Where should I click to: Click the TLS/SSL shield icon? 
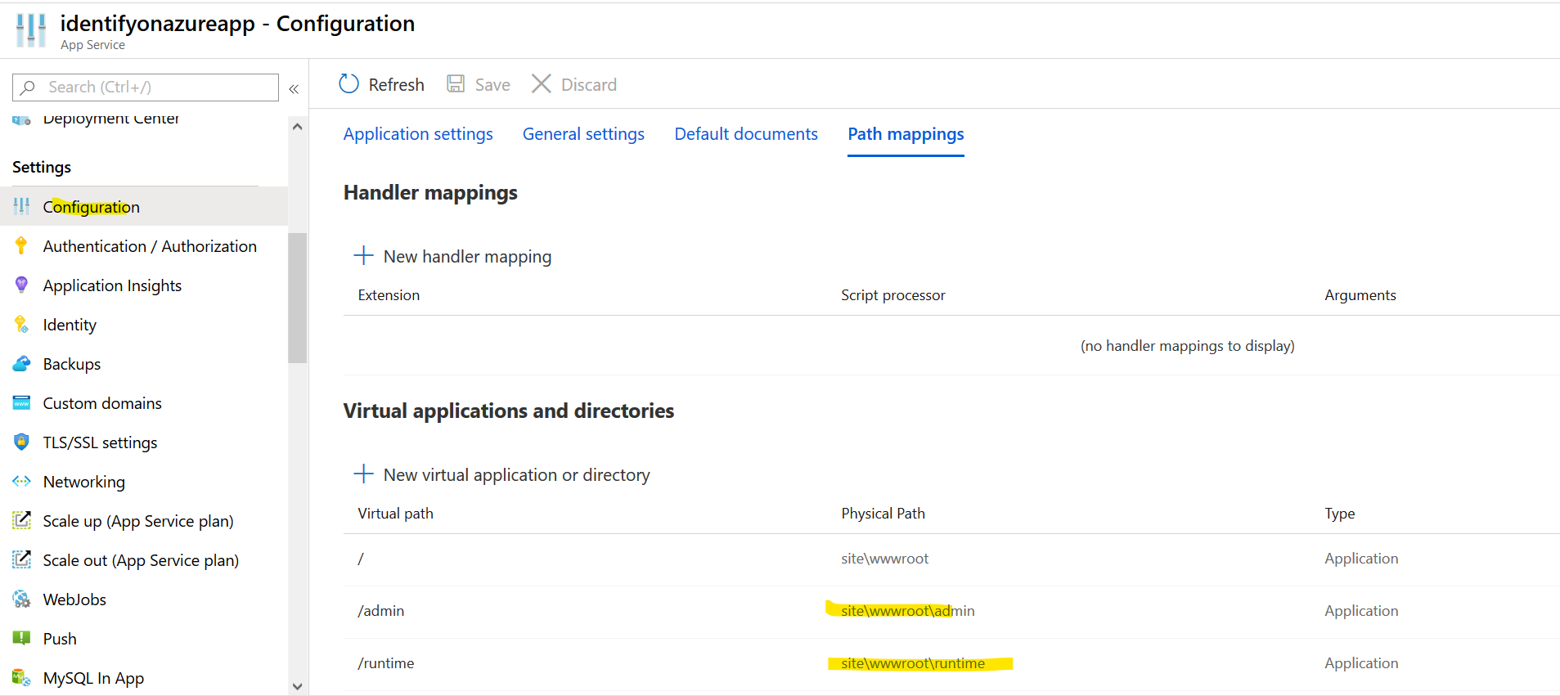pyautogui.click(x=21, y=442)
